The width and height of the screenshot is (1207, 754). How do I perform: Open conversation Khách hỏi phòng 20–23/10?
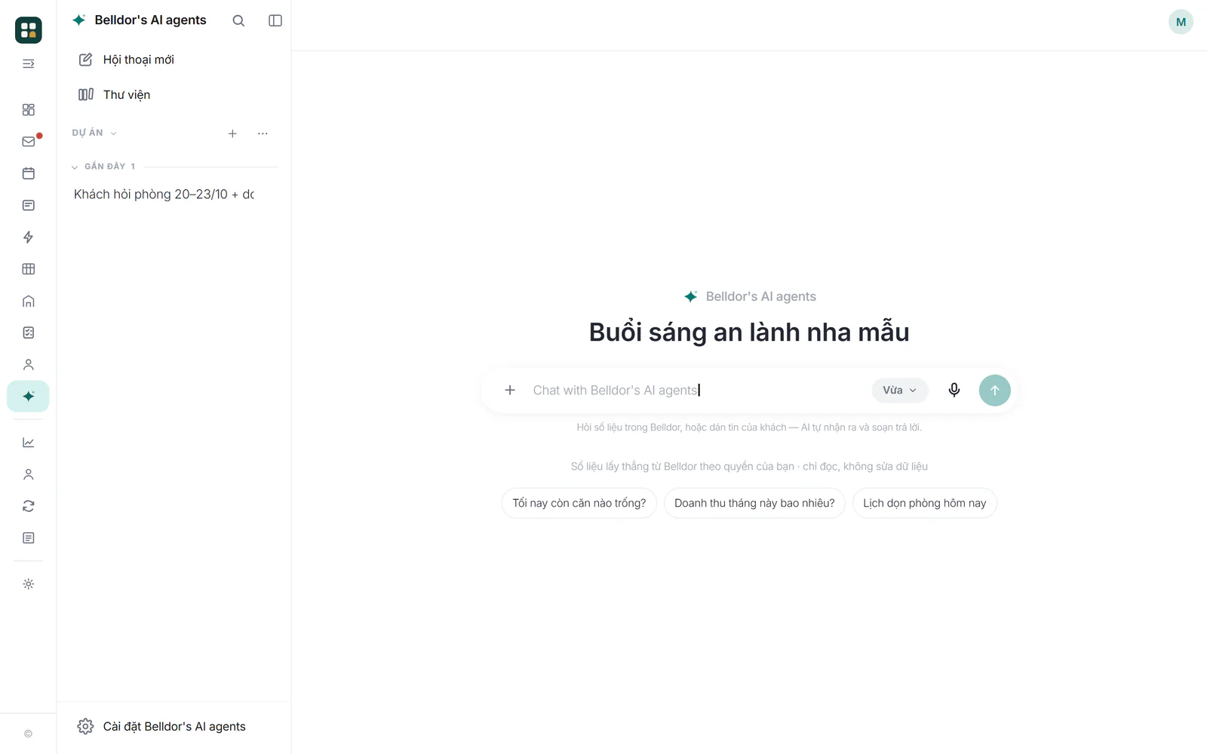[164, 195]
